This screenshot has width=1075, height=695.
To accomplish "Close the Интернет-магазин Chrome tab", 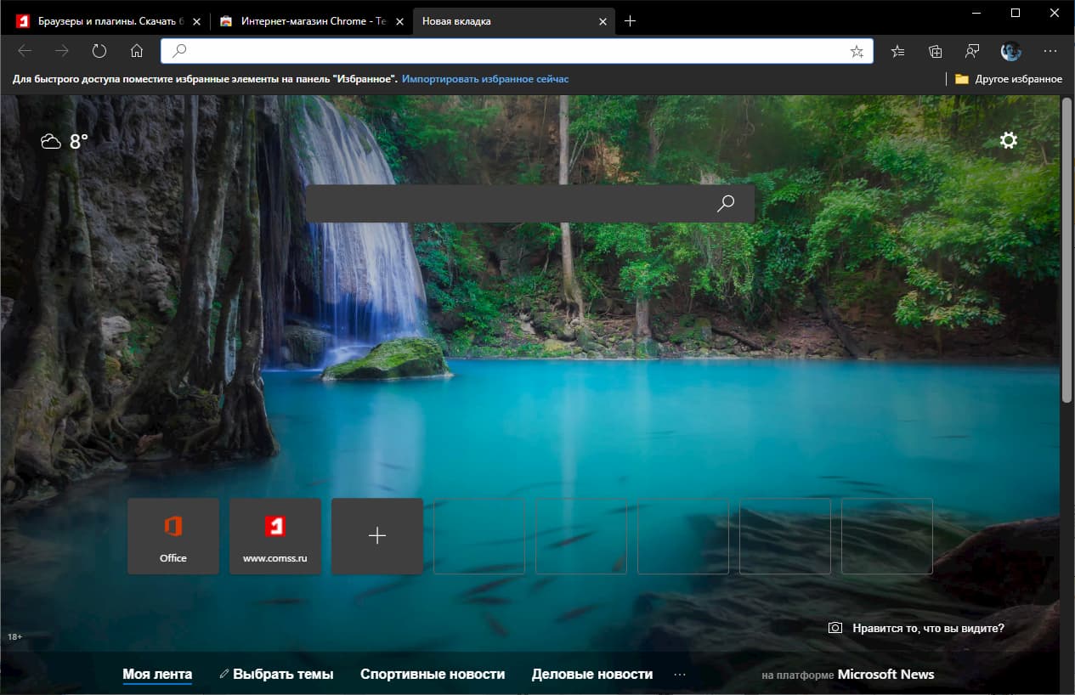I will pyautogui.click(x=399, y=21).
